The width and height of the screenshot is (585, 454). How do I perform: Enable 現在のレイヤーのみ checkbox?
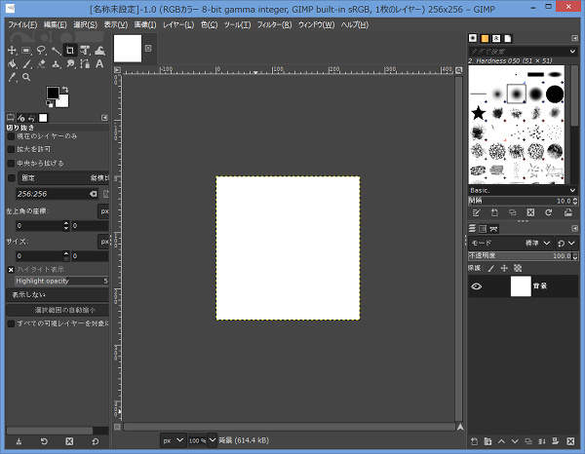pyautogui.click(x=12, y=136)
